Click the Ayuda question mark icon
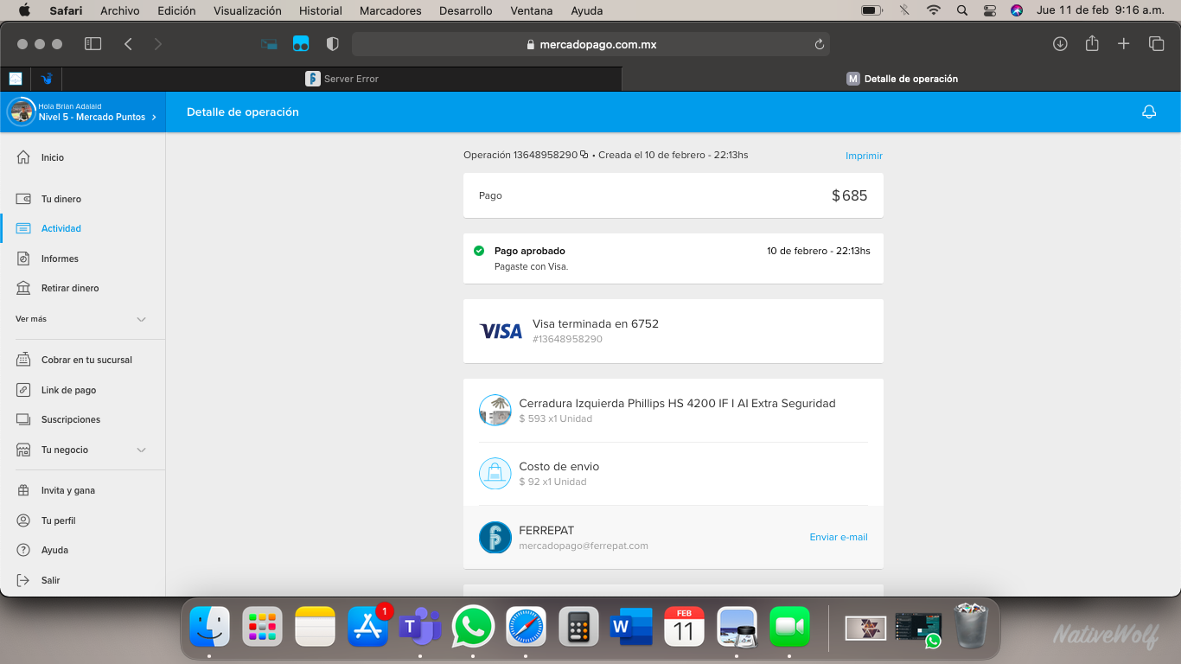 tap(23, 550)
